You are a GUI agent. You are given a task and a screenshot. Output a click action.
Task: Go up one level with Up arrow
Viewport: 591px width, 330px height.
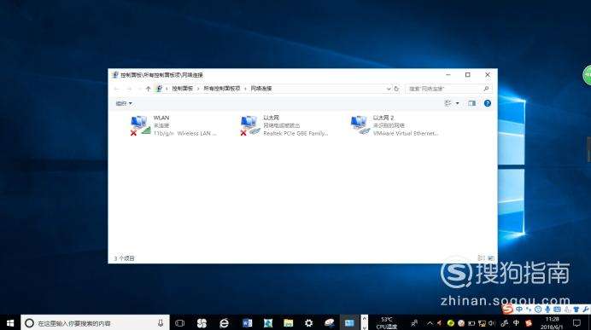point(148,89)
